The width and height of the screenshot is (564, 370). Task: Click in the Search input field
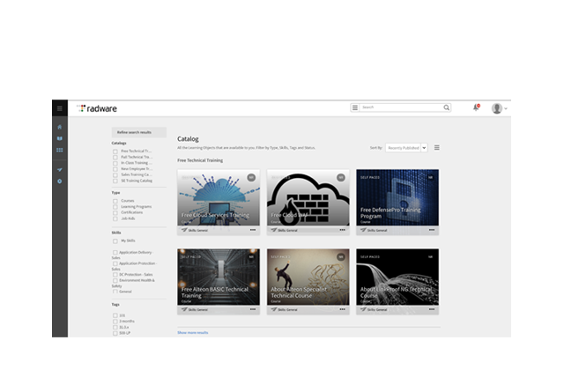pos(401,107)
